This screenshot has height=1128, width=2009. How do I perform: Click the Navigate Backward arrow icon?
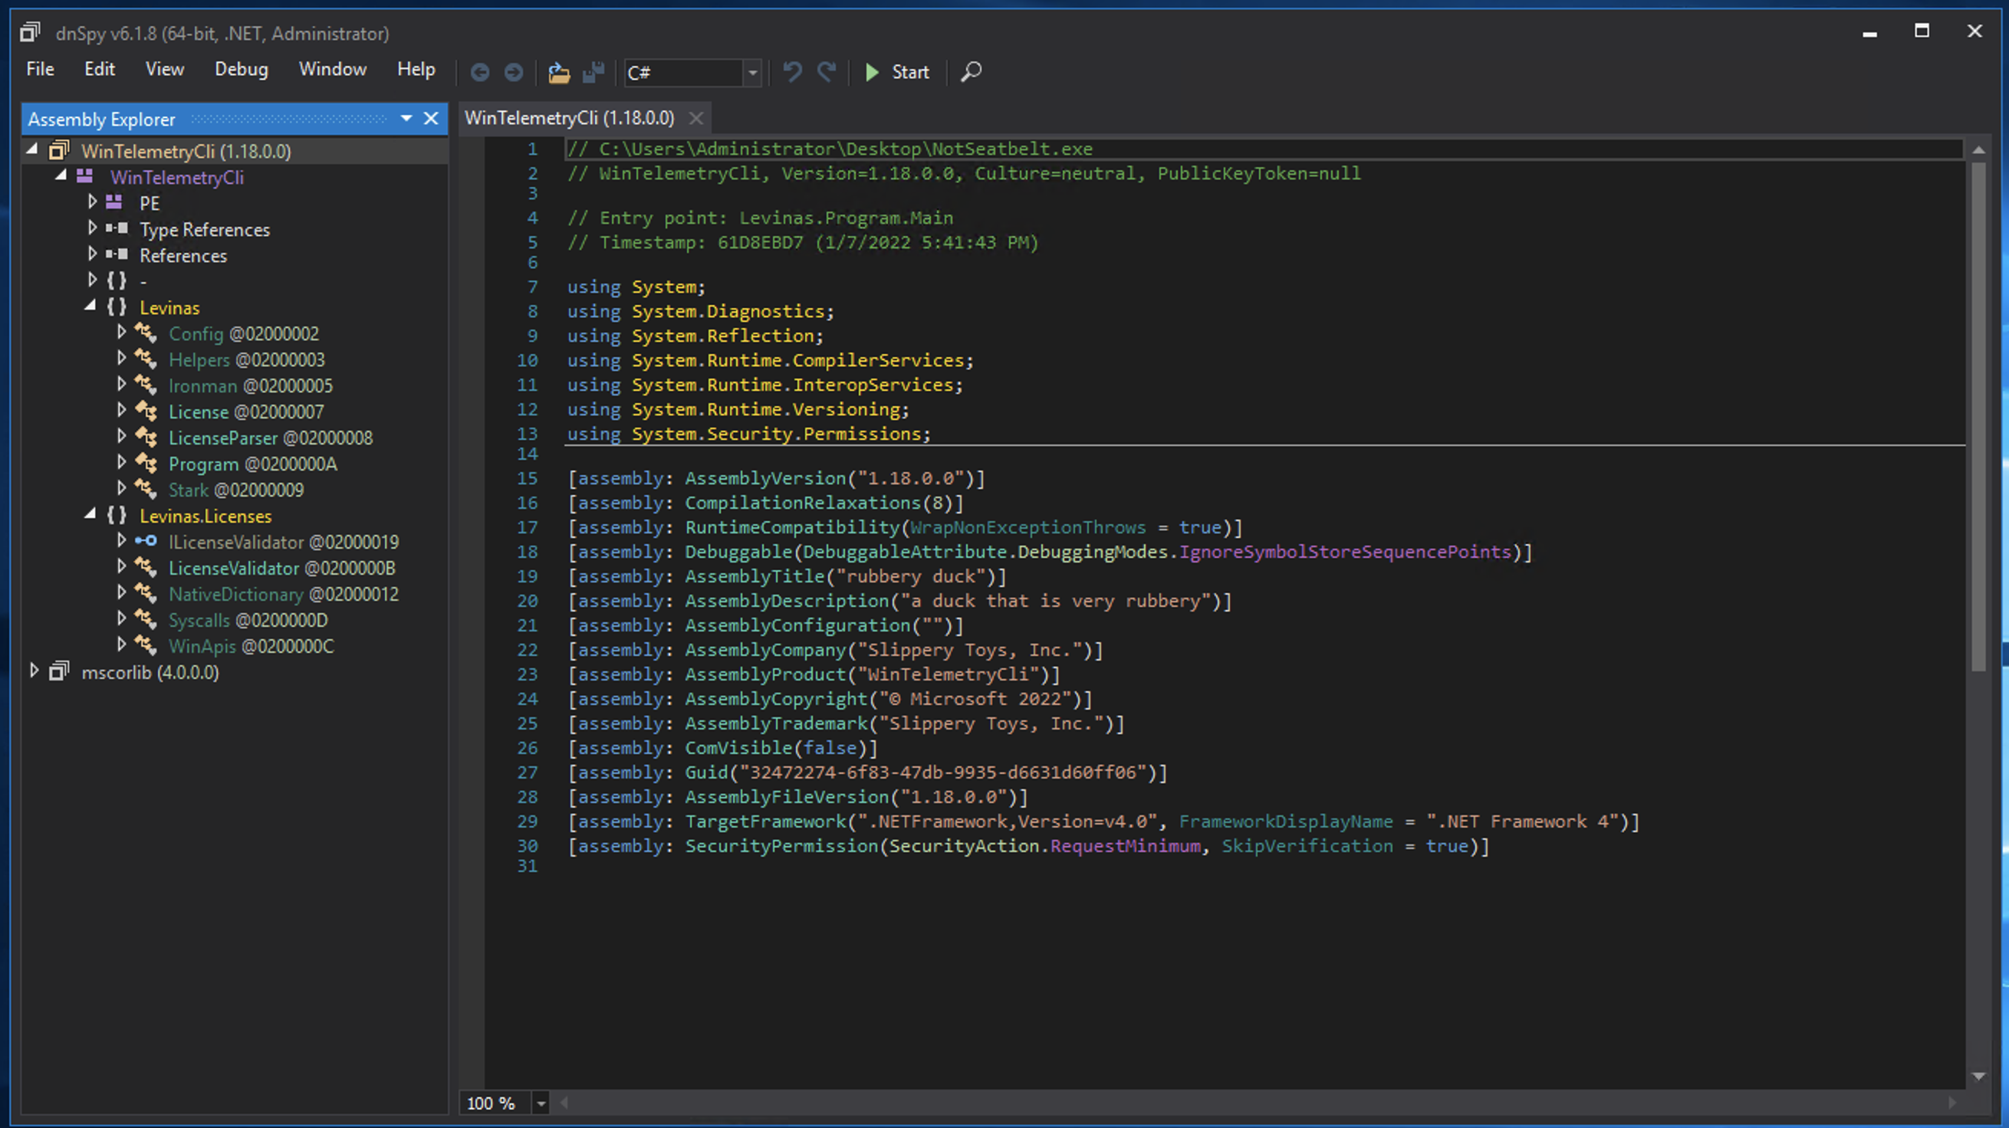coord(480,73)
